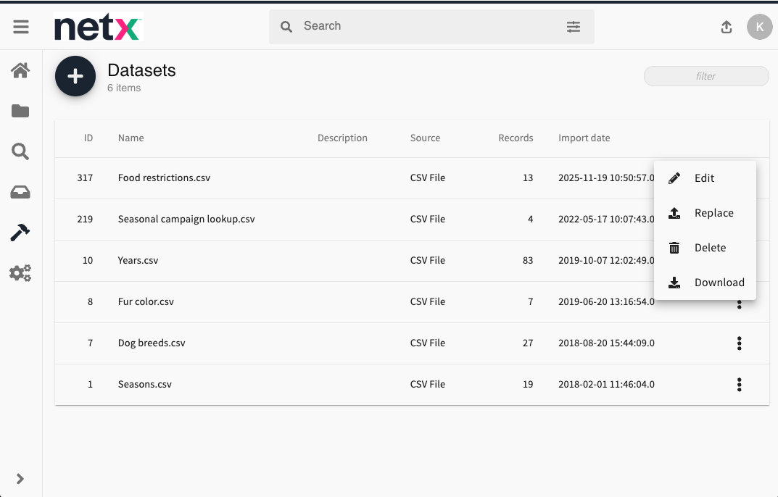The image size is (778, 497).
Task: Click the Home icon in sidebar
Action: (20, 70)
